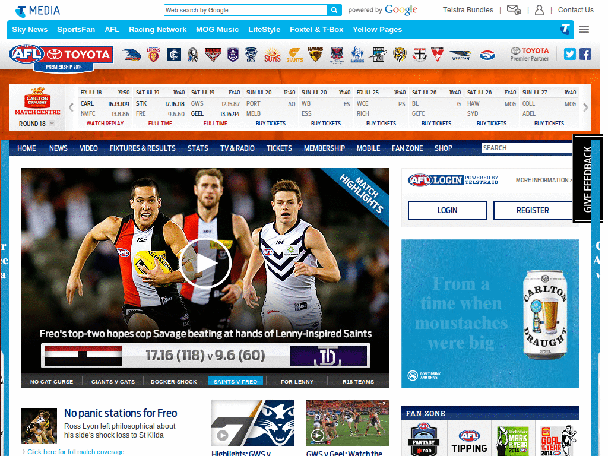Open the St Kilda Saints team logo
The width and height of the screenshot is (608, 456).
click(419, 55)
